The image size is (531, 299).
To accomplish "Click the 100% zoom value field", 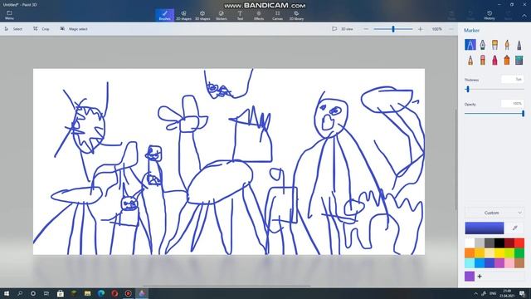I will [437, 29].
